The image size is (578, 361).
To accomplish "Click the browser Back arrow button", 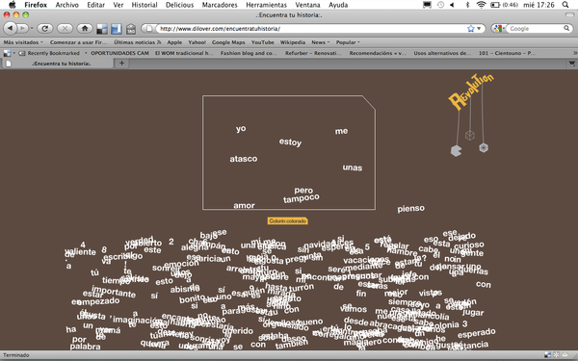I will coord(11,28).
